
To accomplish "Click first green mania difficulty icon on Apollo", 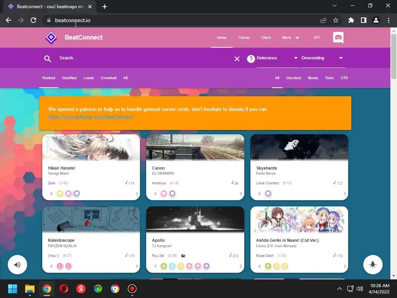I will point(164,266).
